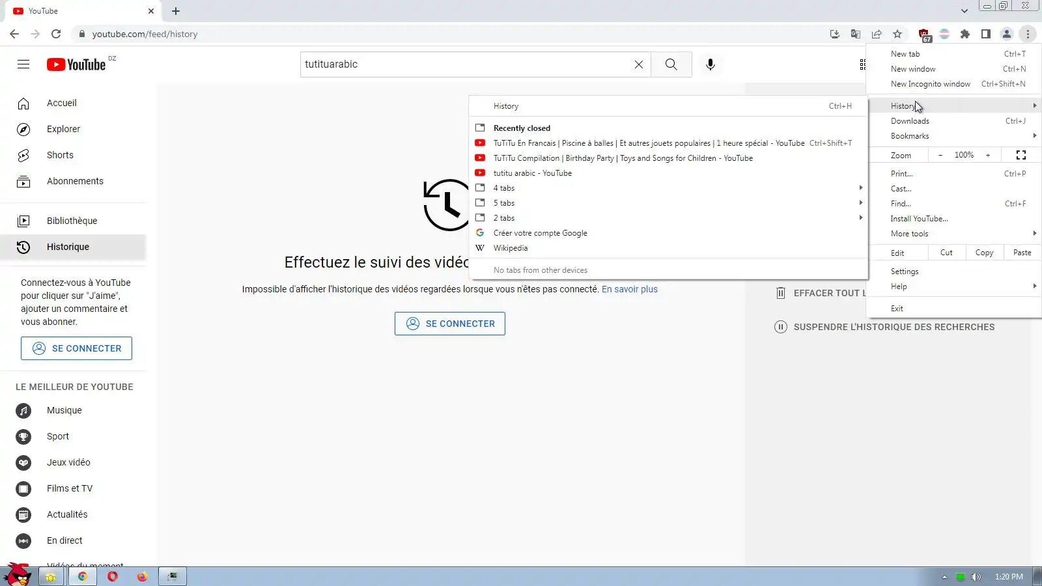Decrease zoom with the minus button
The height and width of the screenshot is (586, 1042).
pyautogui.click(x=940, y=155)
